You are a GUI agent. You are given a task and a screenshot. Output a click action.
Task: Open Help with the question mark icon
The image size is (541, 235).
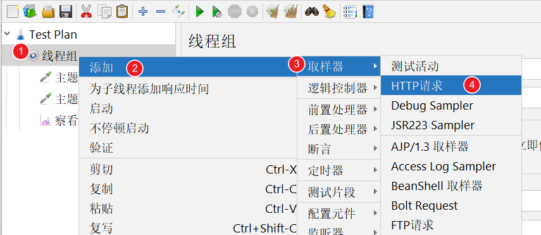(368, 12)
